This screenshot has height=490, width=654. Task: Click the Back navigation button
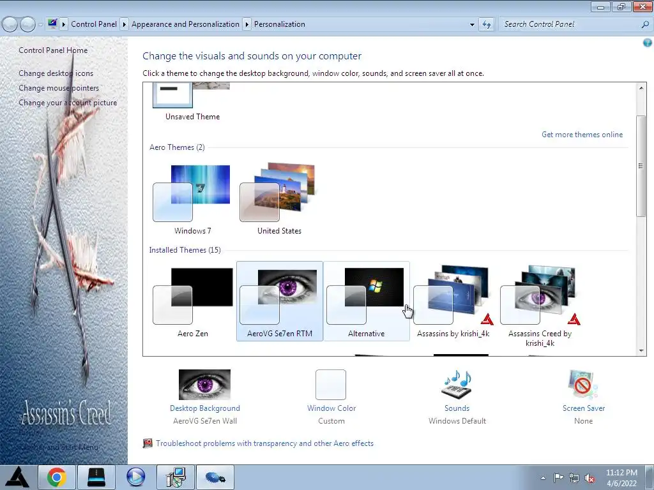tap(10, 25)
